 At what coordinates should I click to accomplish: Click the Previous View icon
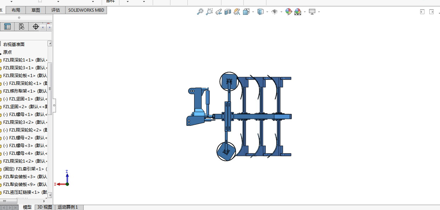pos(219,12)
